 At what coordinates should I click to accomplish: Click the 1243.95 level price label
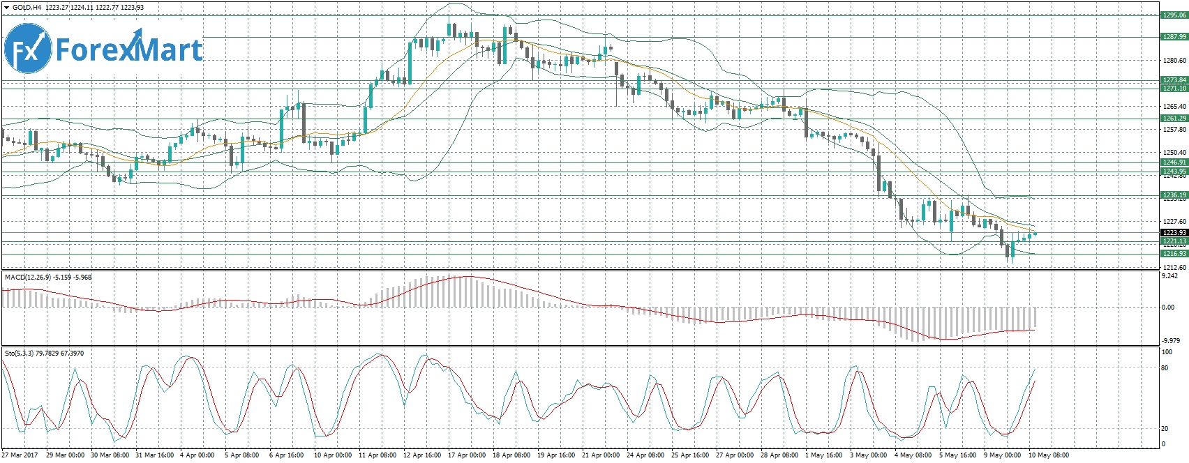coord(1174,171)
